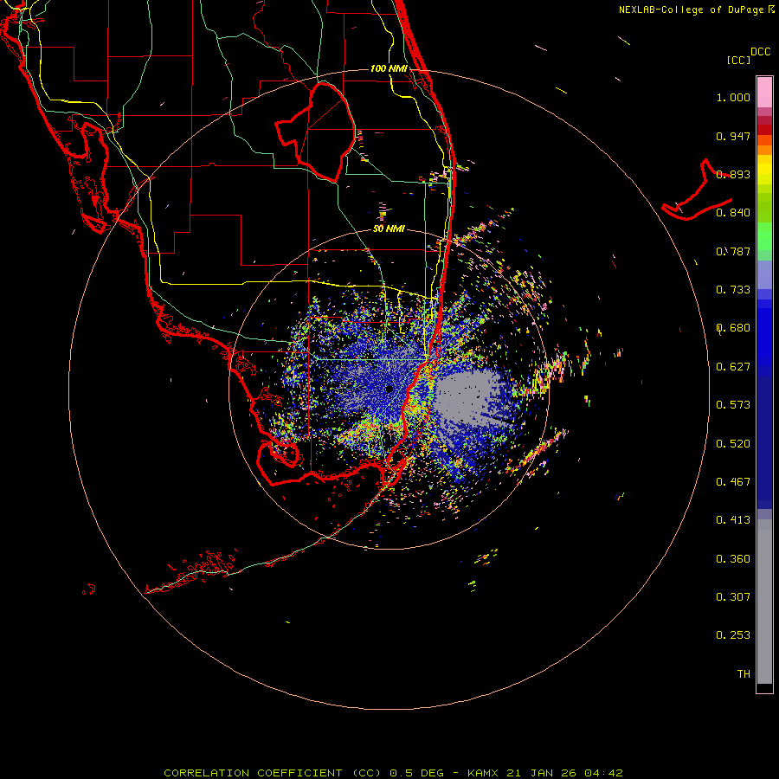Click the 0.627 scale value

(x=733, y=367)
